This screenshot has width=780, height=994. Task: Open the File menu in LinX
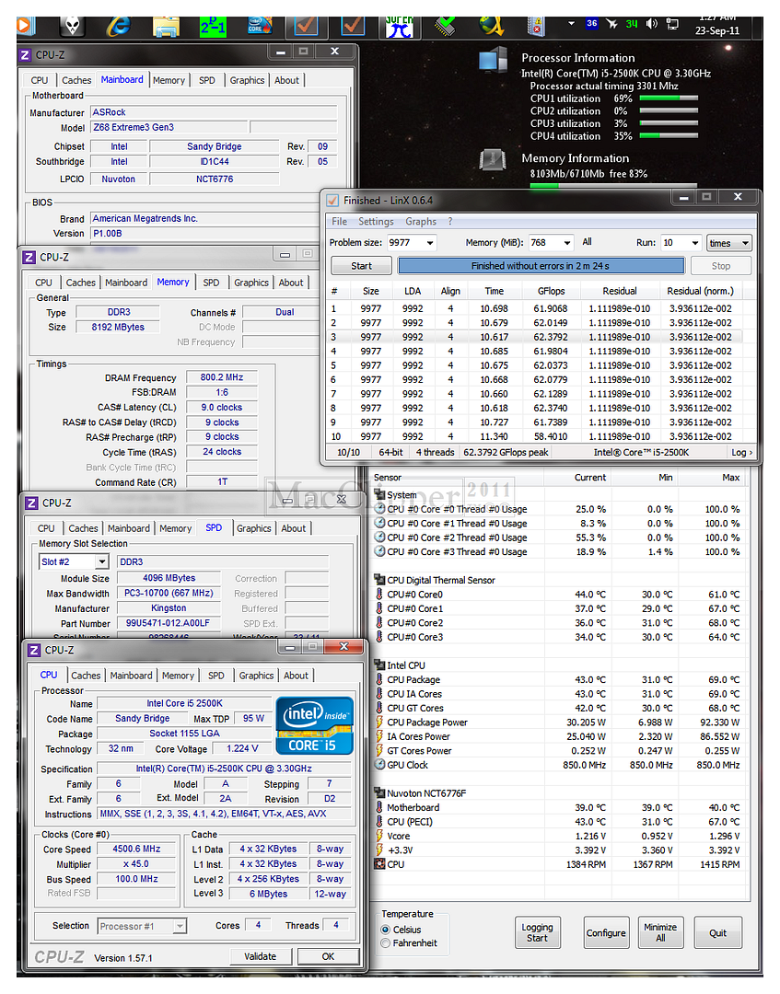(339, 221)
